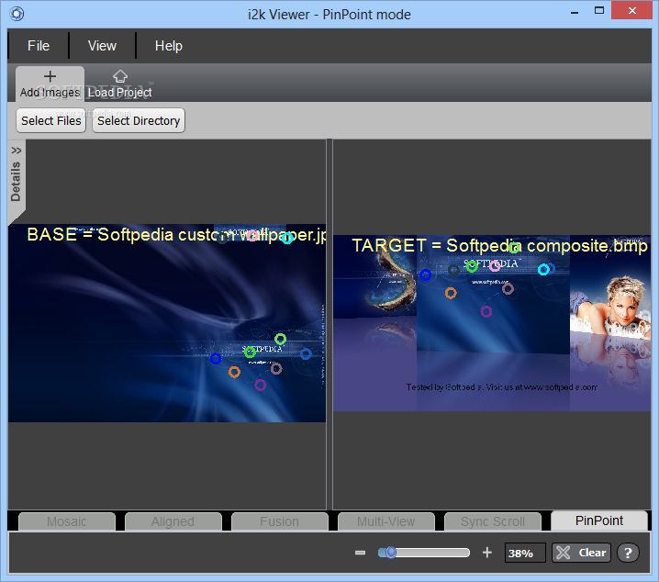Image resolution: width=659 pixels, height=582 pixels.
Task: Maximize the i2k Viewer window
Action: pos(599,11)
